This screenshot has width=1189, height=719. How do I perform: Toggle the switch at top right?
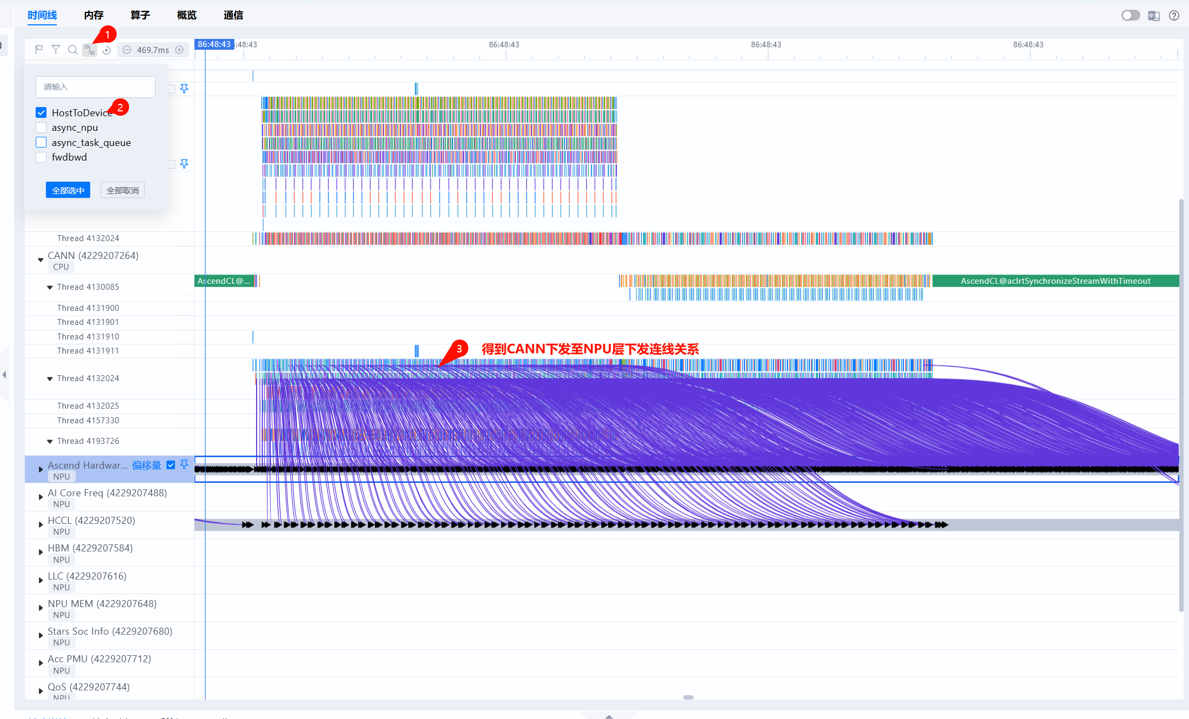point(1130,15)
